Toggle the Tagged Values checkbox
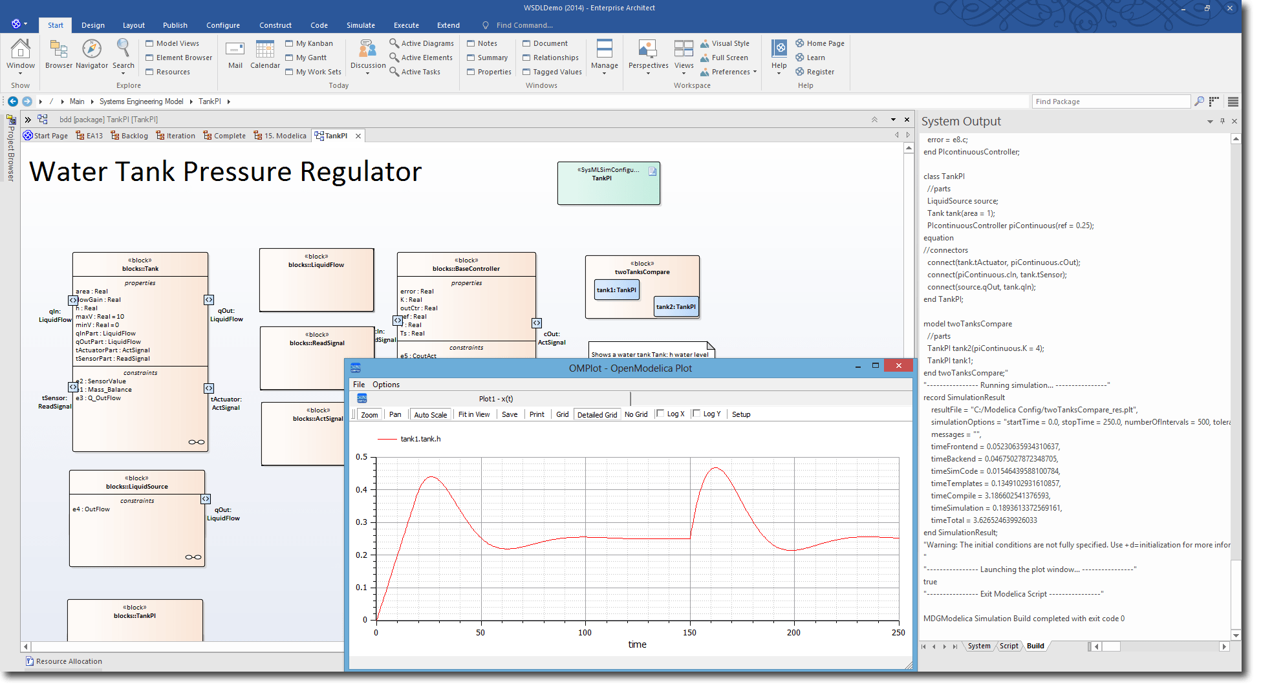The image size is (1261, 691). pyautogui.click(x=526, y=72)
